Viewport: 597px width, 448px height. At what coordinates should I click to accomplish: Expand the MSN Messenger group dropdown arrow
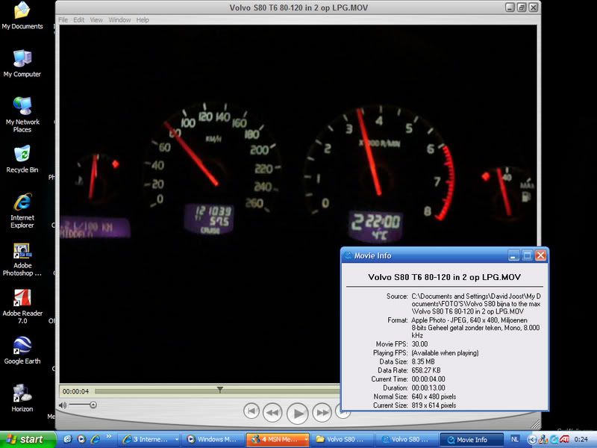click(x=306, y=440)
